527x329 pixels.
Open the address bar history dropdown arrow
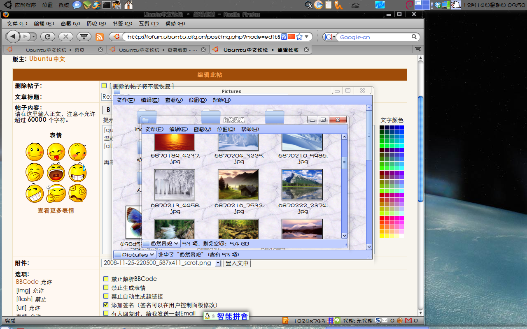pyautogui.click(x=307, y=37)
